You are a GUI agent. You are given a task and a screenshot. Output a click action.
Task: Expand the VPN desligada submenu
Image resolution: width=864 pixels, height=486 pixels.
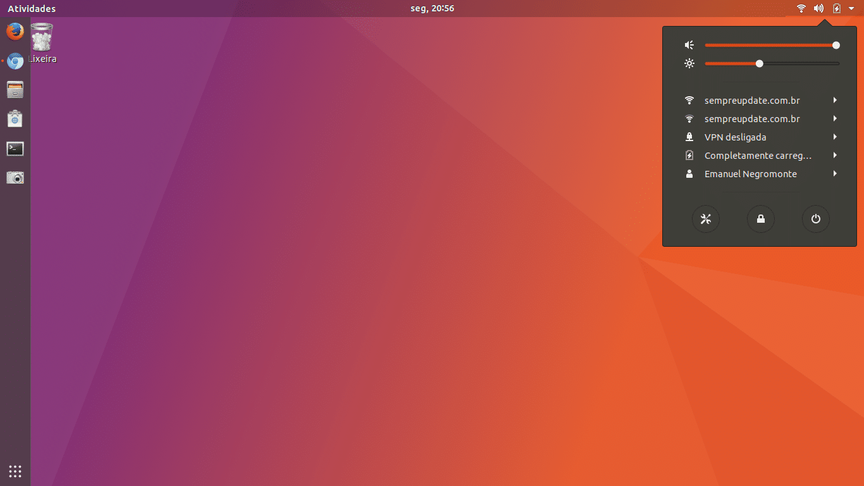click(761, 137)
